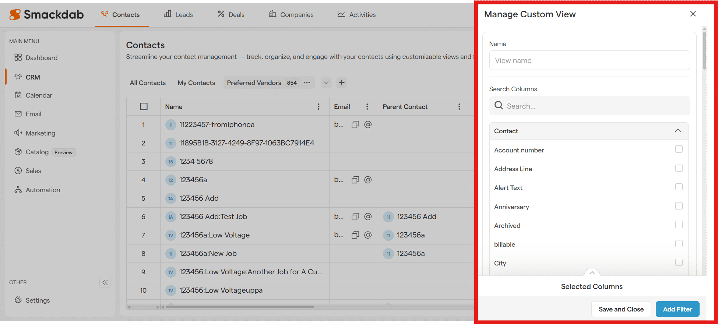Select the My Contacts view
This screenshot has width=718, height=324.
coord(196,83)
